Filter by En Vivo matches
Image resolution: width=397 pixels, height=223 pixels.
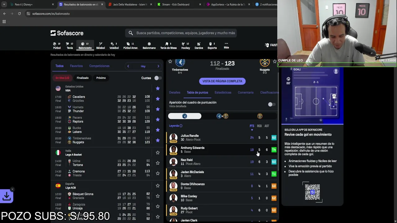(x=62, y=78)
